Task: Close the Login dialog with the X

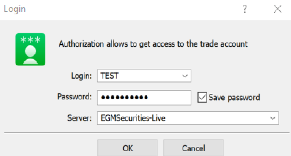Action: tap(278, 9)
